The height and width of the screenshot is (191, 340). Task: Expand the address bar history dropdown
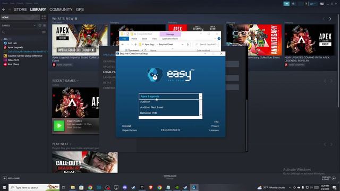point(182,45)
